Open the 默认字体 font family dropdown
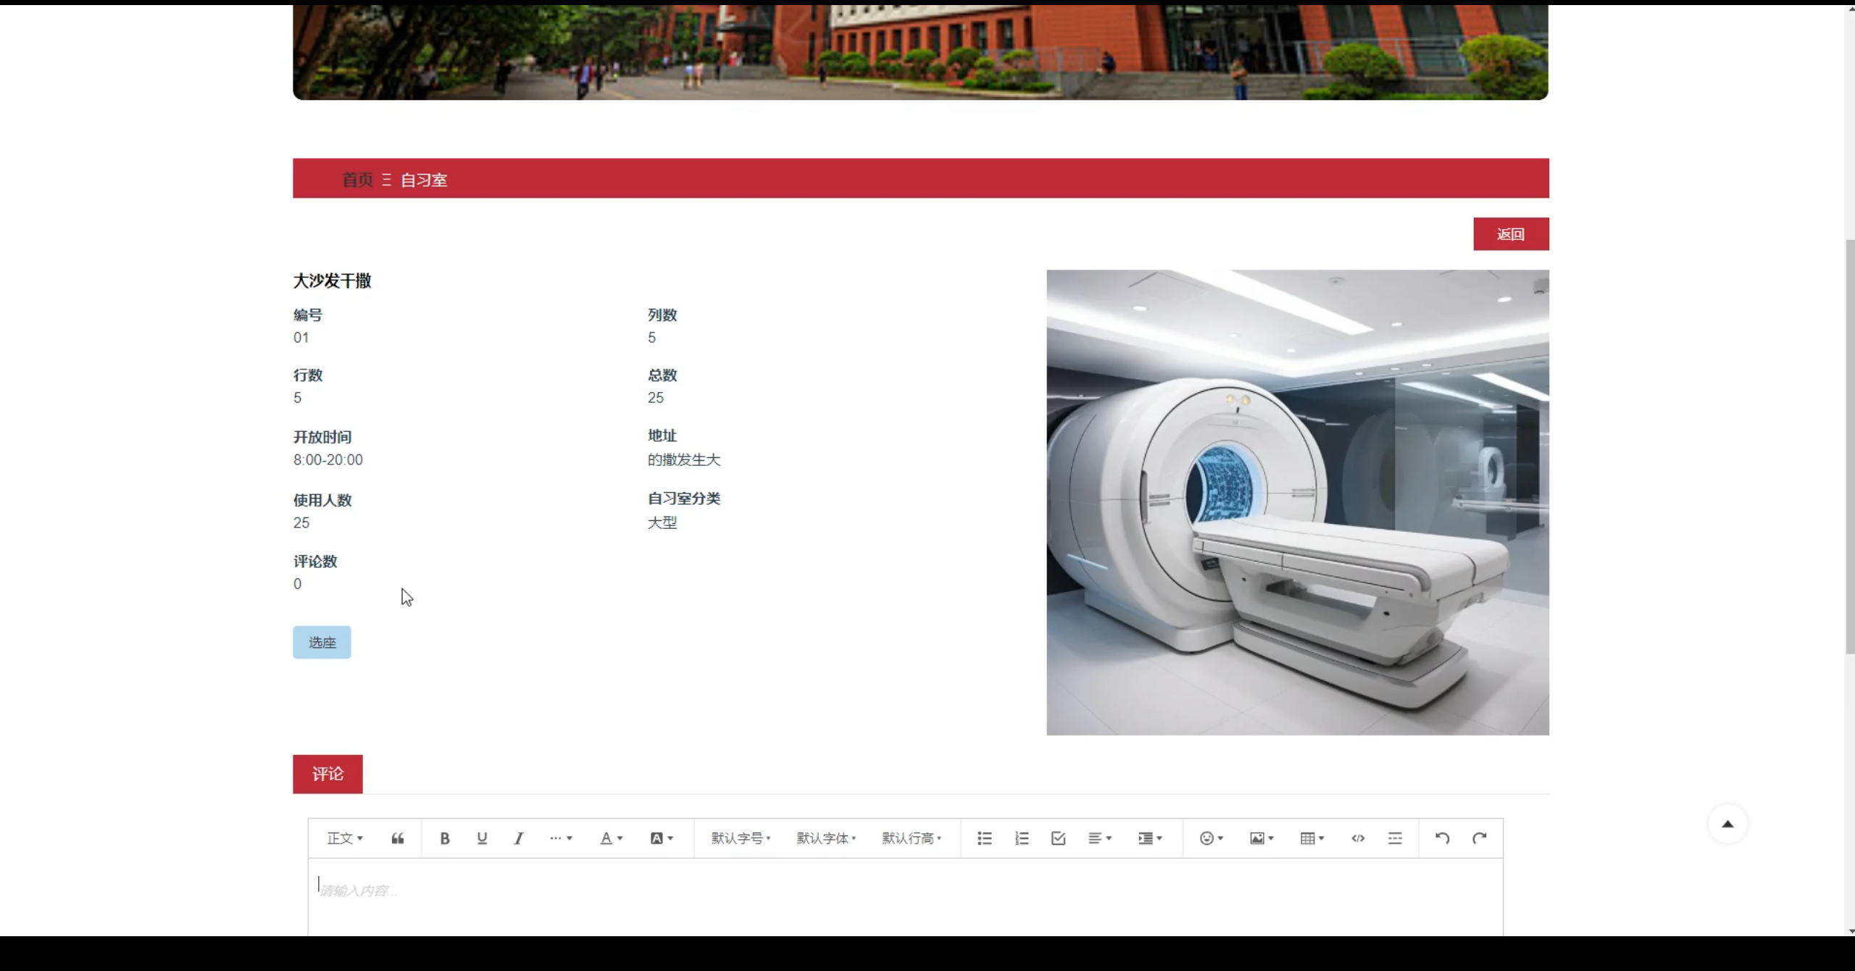 coord(826,838)
